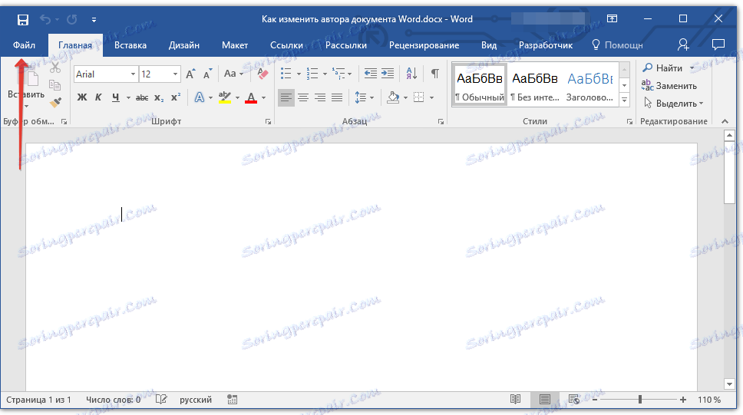Open borders button
Screen dimensions: 743x415
click(x=419, y=97)
